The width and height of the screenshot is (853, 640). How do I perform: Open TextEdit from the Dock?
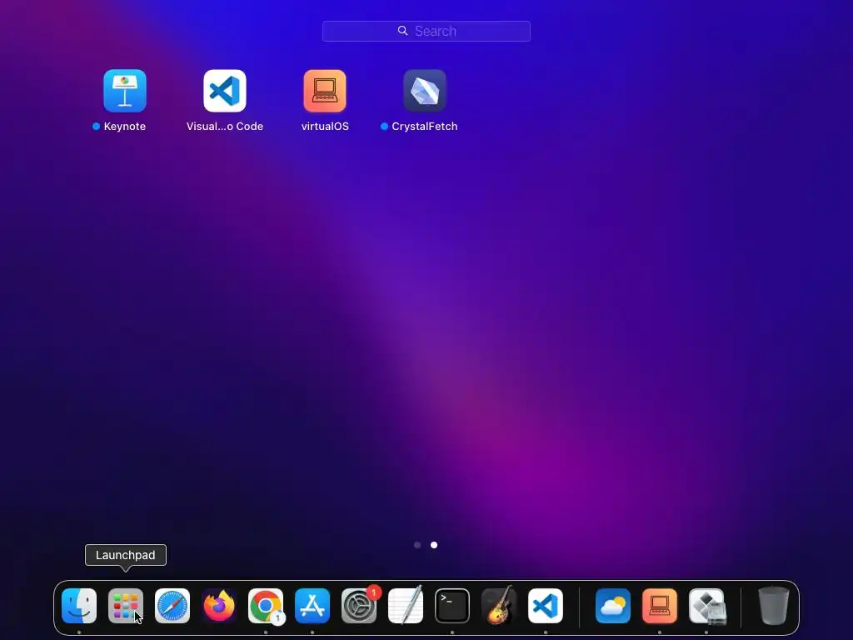pyautogui.click(x=406, y=606)
